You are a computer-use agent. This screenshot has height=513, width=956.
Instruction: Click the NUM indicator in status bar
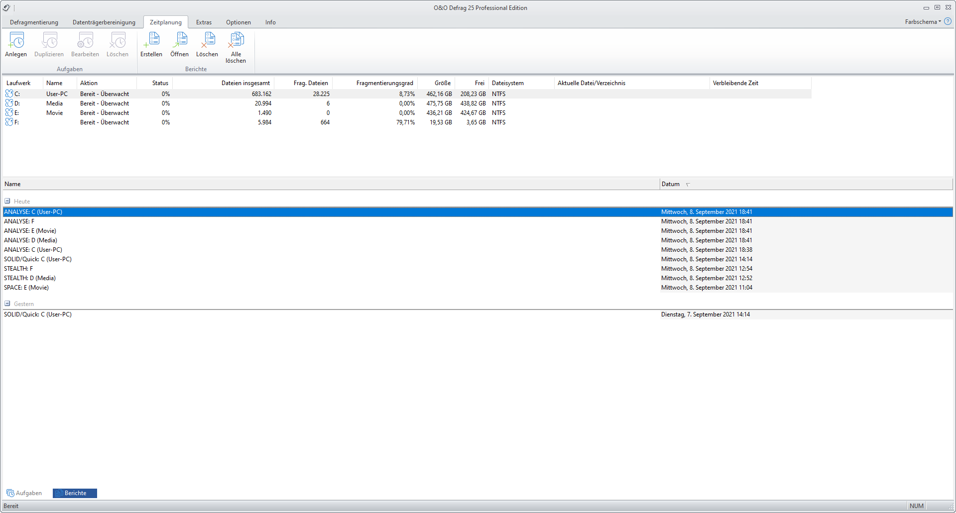pos(916,506)
